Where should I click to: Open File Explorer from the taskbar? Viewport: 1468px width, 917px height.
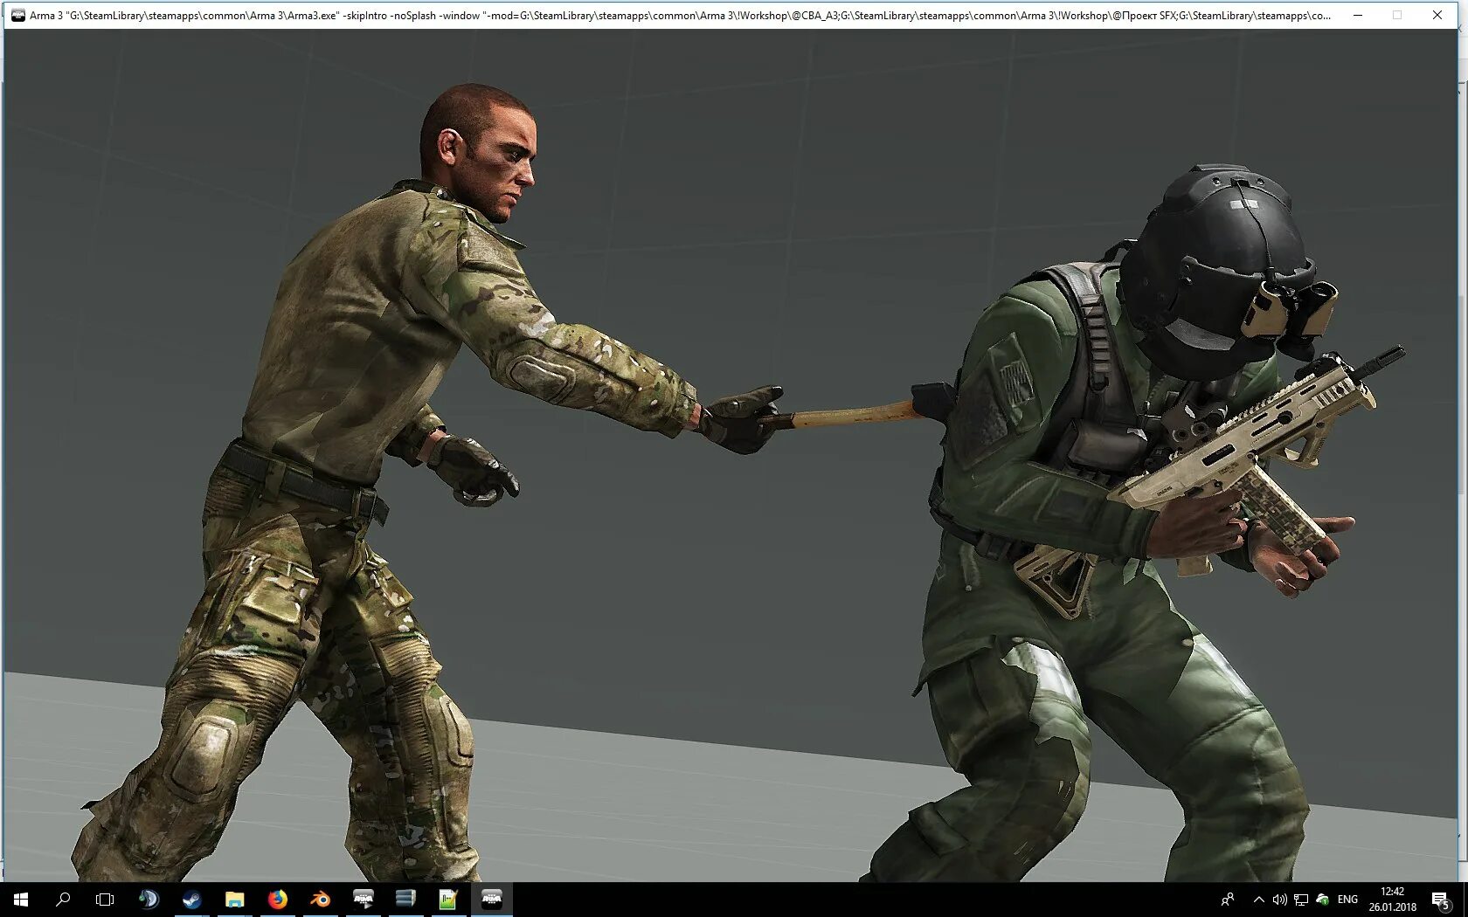click(x=234, y=900)
